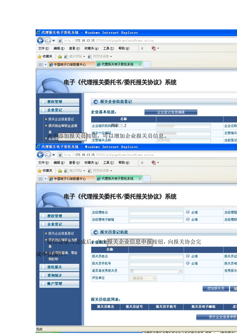This screenshot has width=237, height=336.
Task: Click Forward arrow in upper browser window
Action: tap(48, 40)
